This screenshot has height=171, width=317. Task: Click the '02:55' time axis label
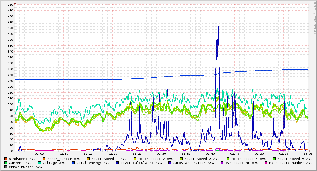coord(284,154)
